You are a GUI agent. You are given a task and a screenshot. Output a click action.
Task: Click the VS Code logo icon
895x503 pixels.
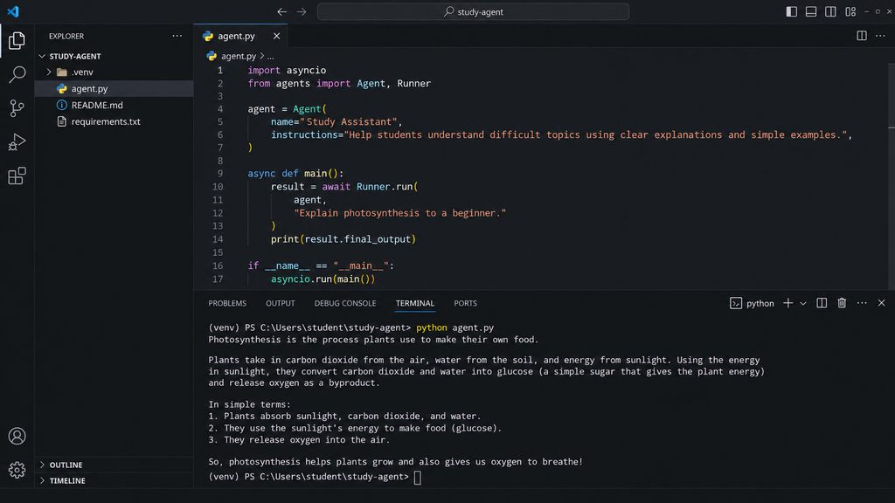click(x=12, y=11)
